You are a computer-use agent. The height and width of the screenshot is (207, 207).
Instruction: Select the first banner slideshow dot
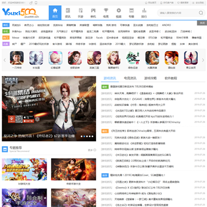pos(82,136)
